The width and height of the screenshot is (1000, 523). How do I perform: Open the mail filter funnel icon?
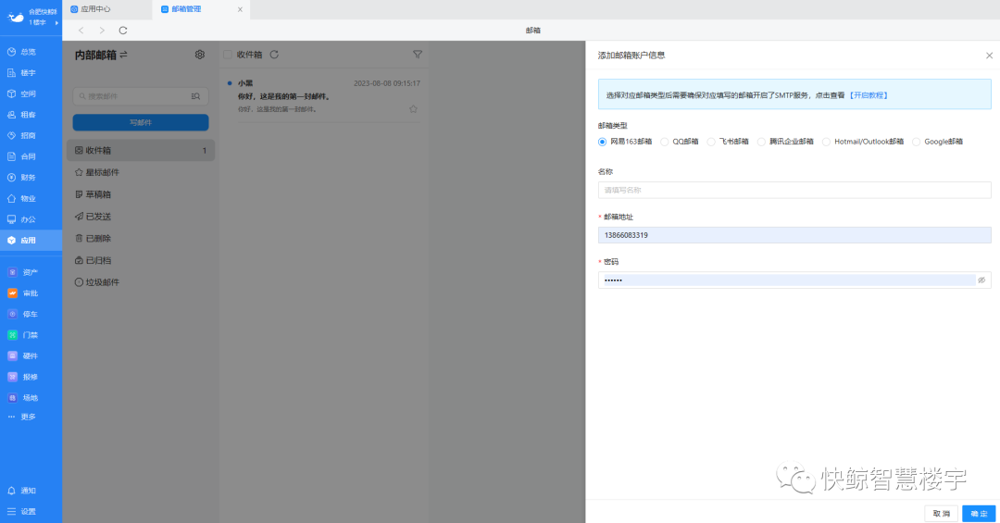[x=418, y=55]
